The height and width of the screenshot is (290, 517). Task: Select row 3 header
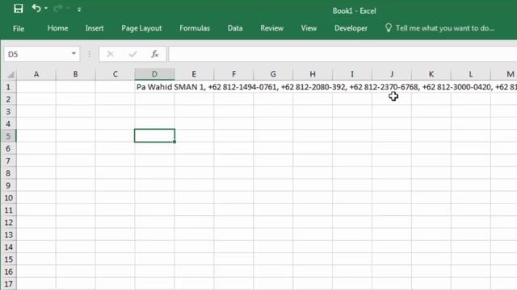click(x=8, y=112)
